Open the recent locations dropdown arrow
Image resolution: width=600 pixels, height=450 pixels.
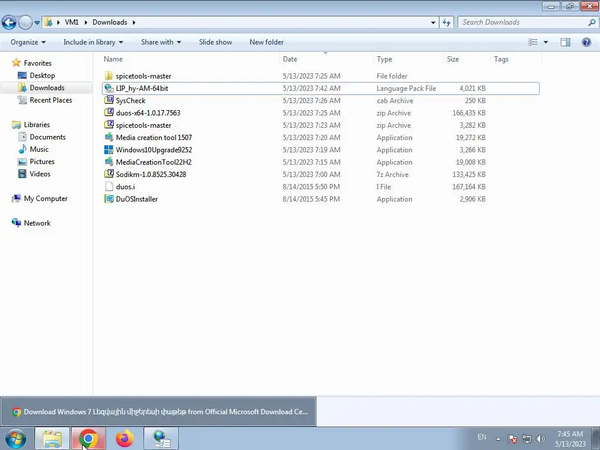[37, 23]
